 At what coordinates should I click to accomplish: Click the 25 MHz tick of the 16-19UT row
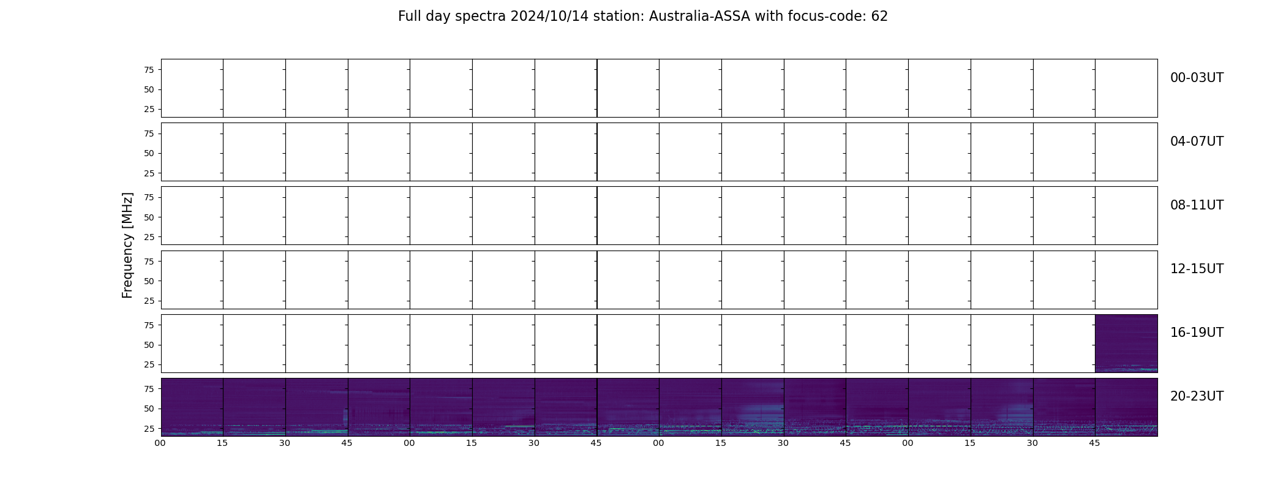click(x=149, y=364)
